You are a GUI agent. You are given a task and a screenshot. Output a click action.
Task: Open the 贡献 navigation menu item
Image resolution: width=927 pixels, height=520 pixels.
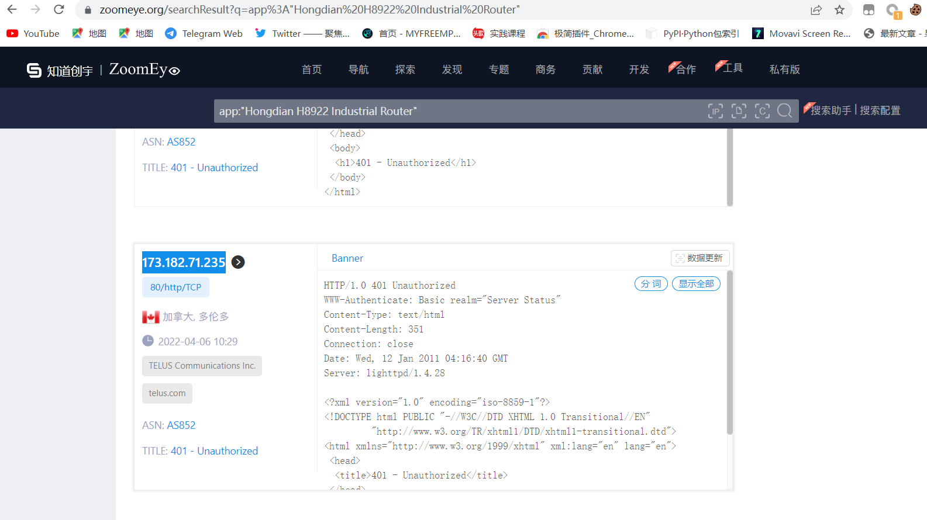592,70
